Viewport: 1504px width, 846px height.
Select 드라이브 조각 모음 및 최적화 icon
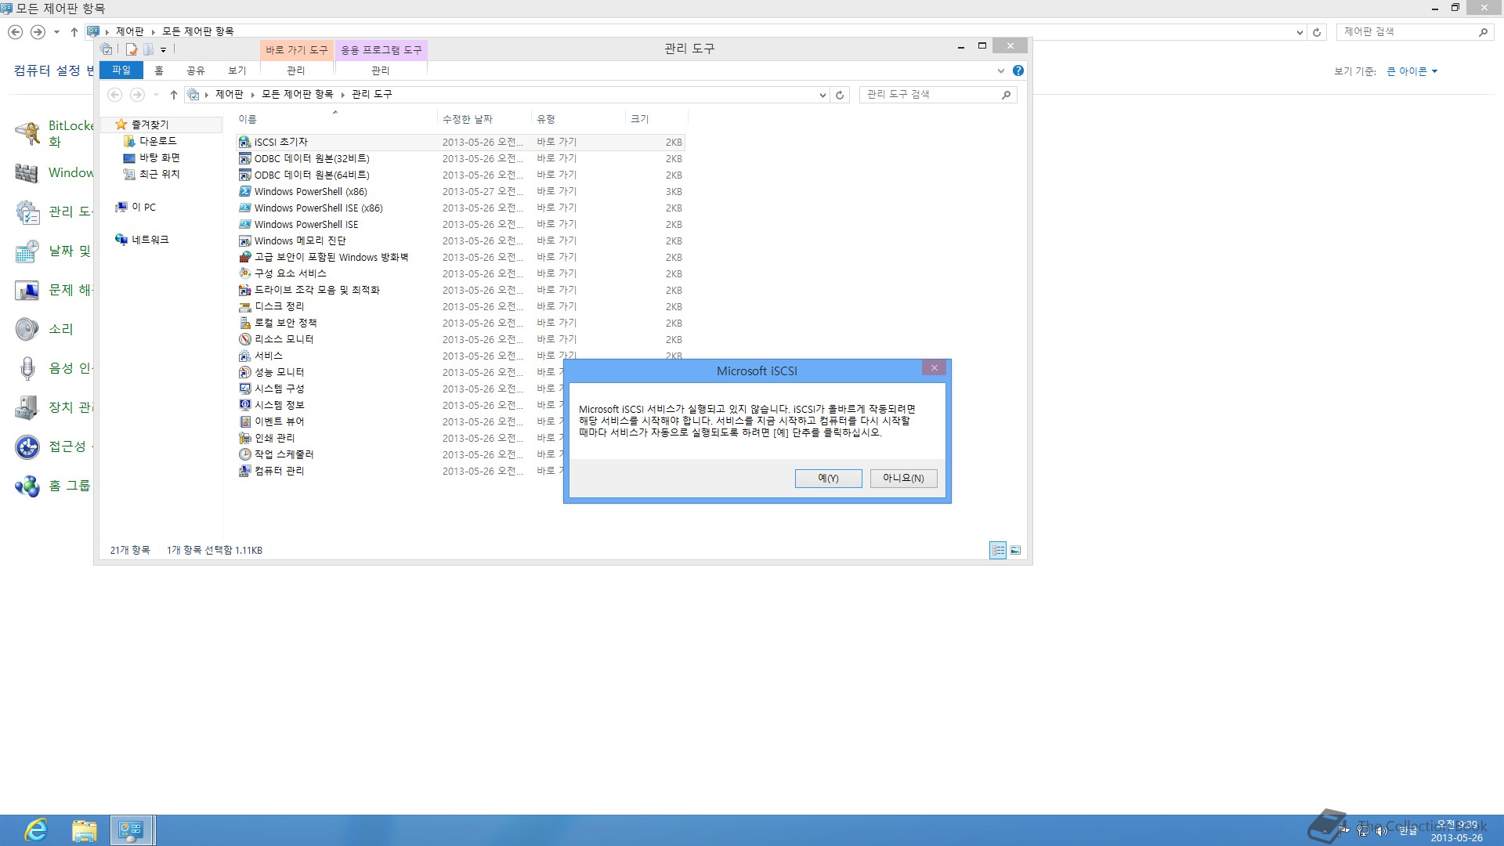(x=245, y=290)
